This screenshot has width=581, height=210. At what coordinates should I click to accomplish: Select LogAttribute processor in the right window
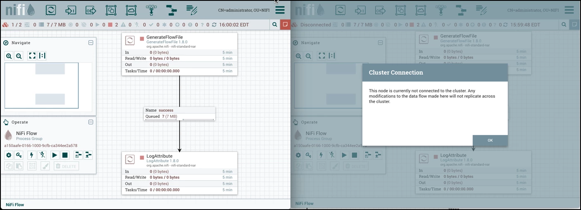[473, 172]
